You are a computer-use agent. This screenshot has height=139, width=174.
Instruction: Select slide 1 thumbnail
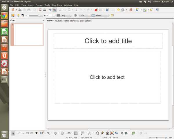coord(27,35)
